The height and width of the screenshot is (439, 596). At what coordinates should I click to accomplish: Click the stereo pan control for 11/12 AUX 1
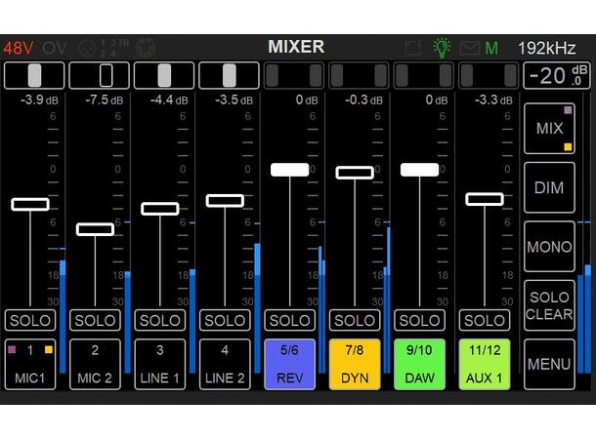489,75
